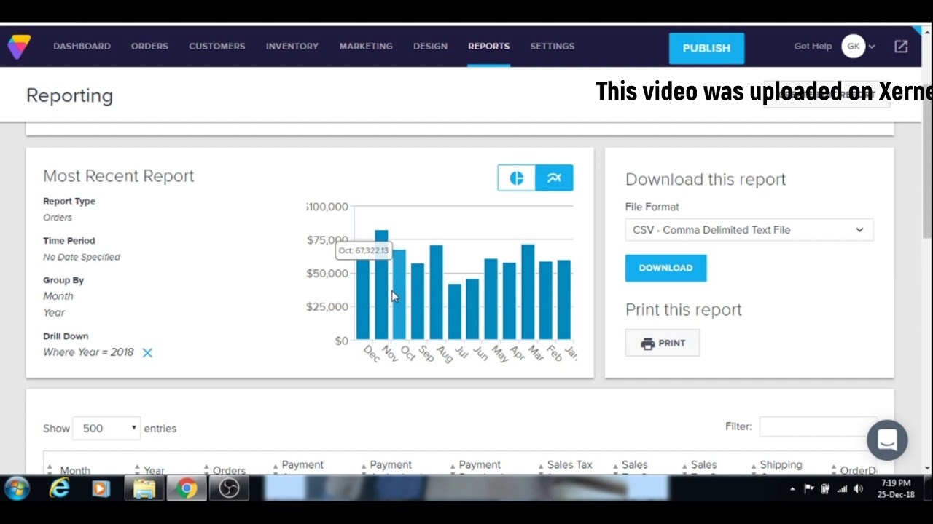This screenshot has width=933, height=524.
Task: Click the Nov bar in chart
Action: coord(381,285)
